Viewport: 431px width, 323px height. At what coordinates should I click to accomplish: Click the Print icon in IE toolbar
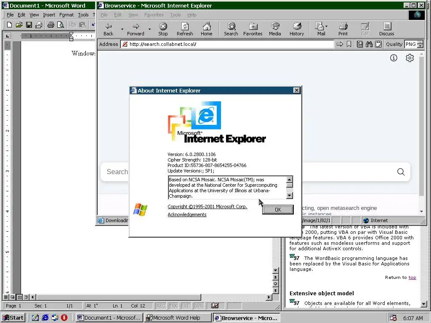[343, 29]
